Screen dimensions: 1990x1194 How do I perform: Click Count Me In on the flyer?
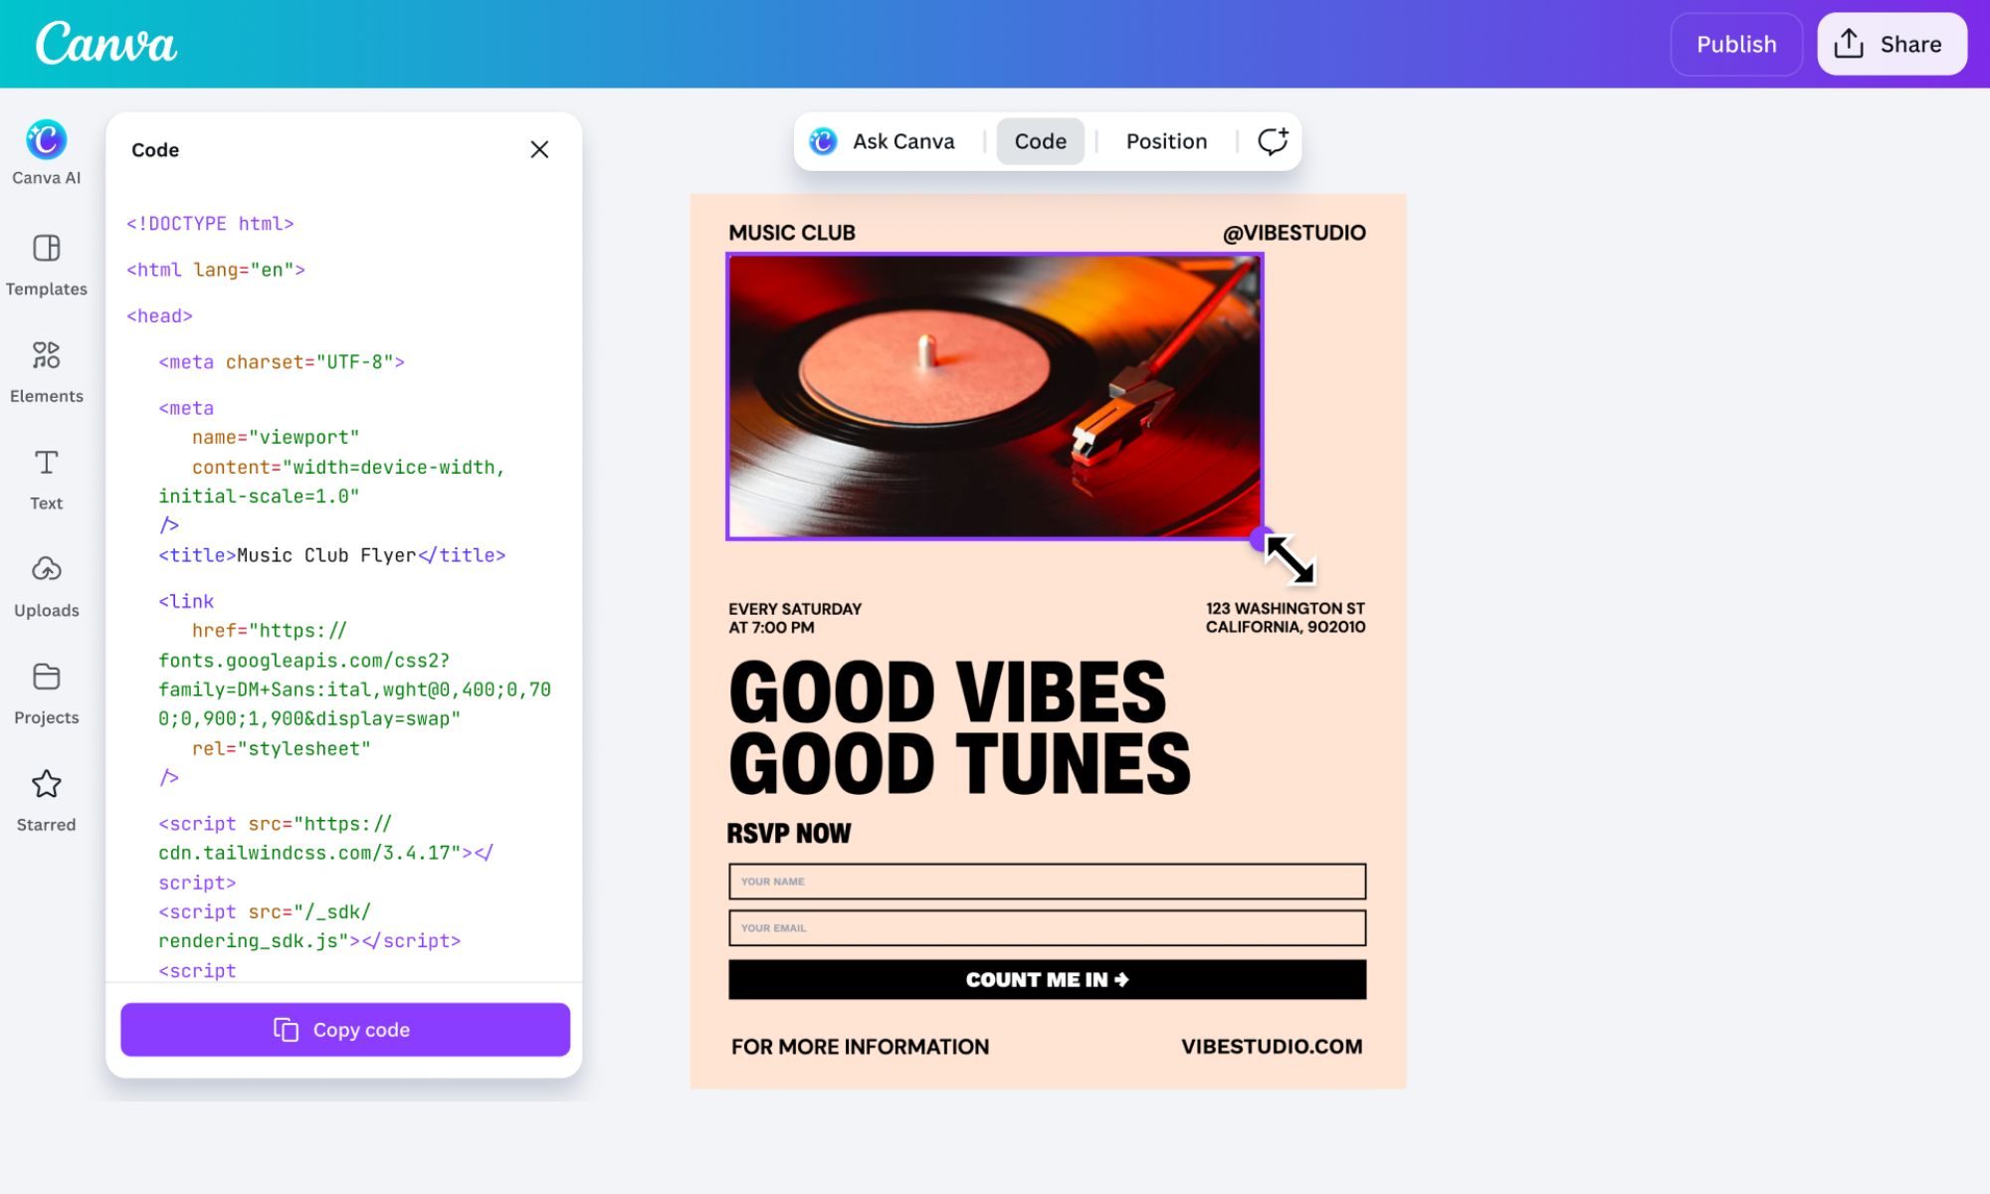[x=1047, y=979]
